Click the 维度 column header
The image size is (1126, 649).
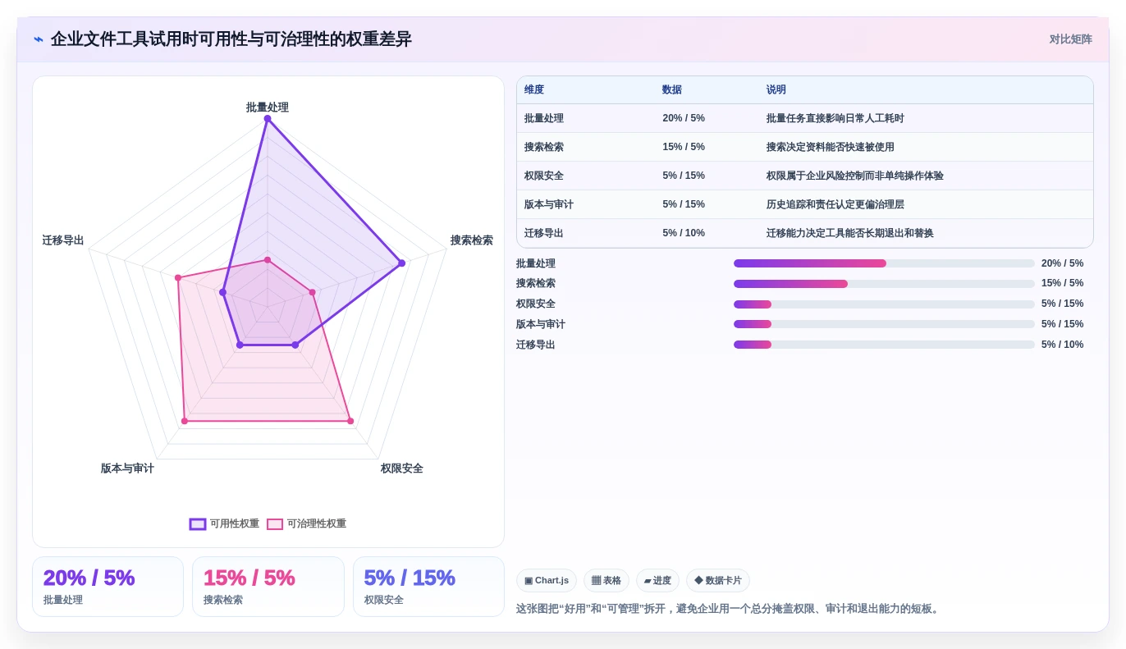534,89
